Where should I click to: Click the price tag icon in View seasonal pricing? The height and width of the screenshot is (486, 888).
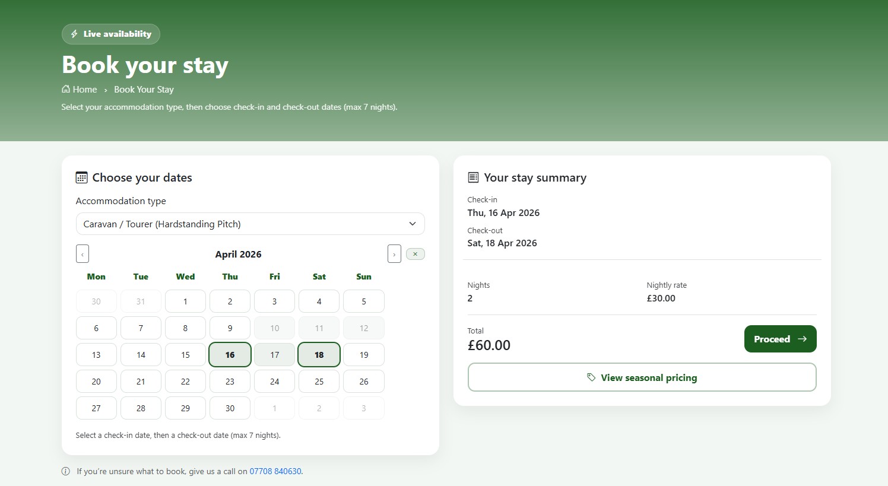(591, 377)
